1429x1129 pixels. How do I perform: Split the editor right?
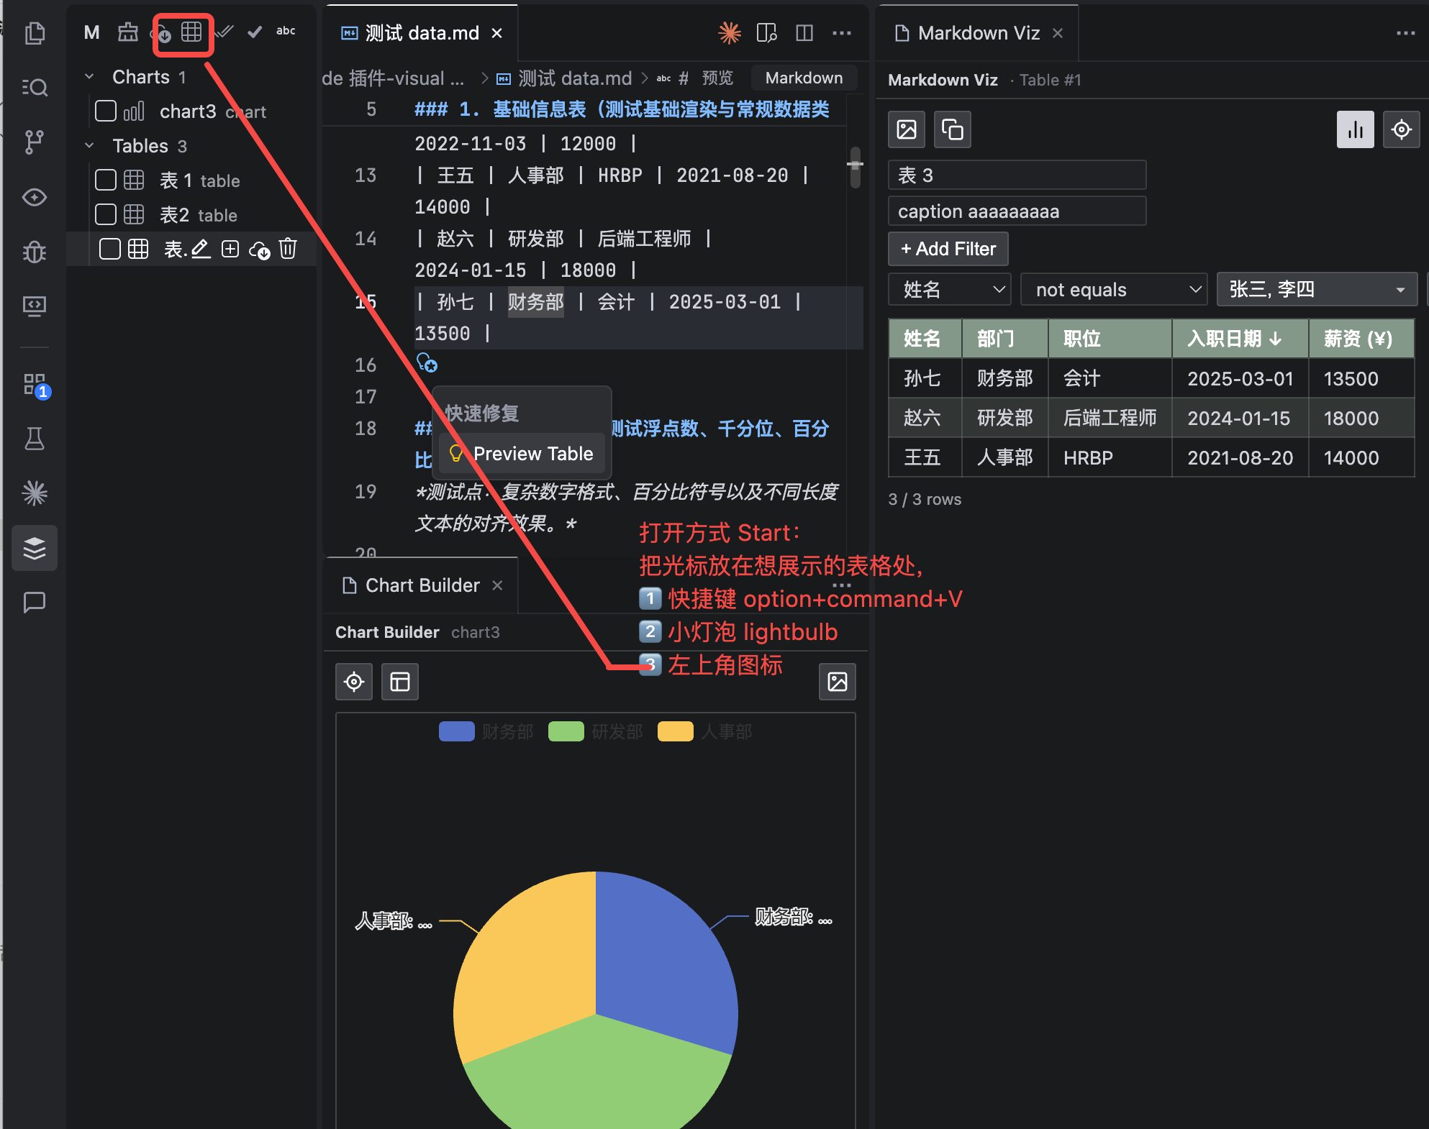[804, 33]
